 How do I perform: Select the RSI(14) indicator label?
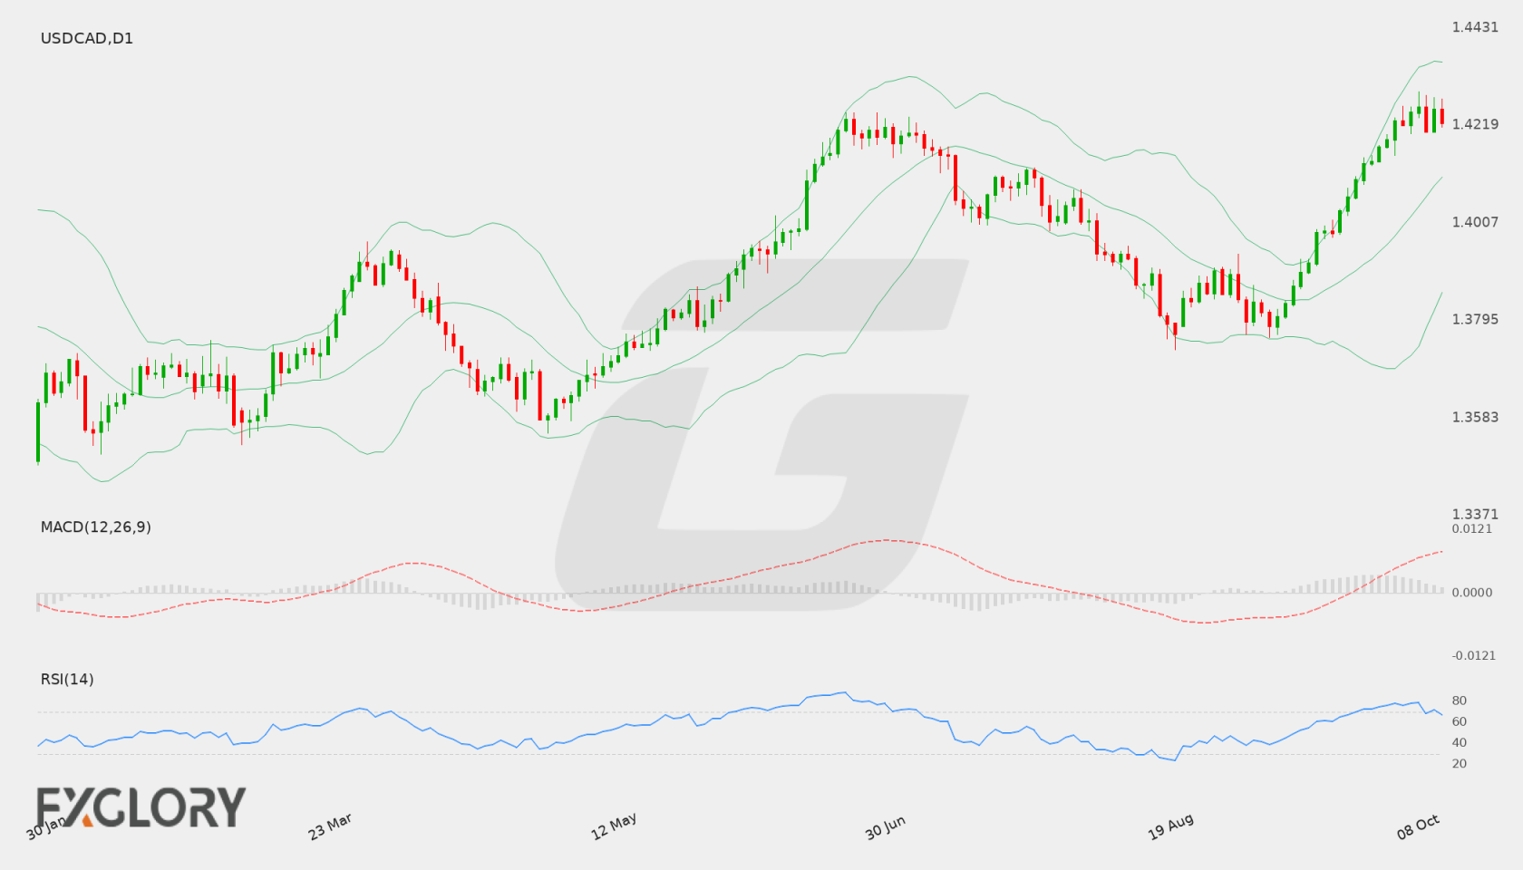click(x=67, y=679)
